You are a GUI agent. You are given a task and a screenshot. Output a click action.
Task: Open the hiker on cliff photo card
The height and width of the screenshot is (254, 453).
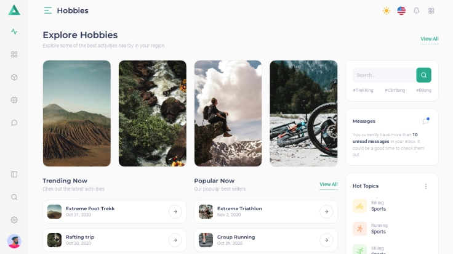(228, 113)
